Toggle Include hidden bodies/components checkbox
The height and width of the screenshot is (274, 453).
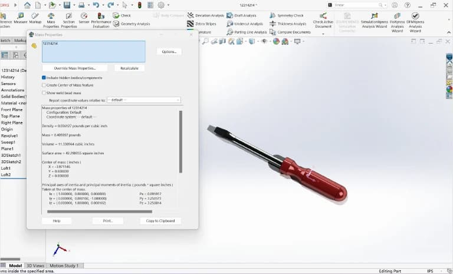point(44,78)
